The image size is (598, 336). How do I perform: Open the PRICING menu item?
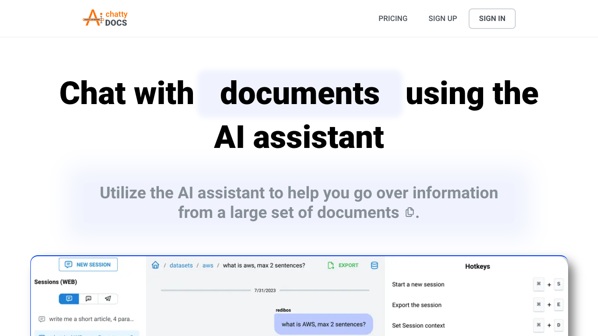click(x=393, y=18)
